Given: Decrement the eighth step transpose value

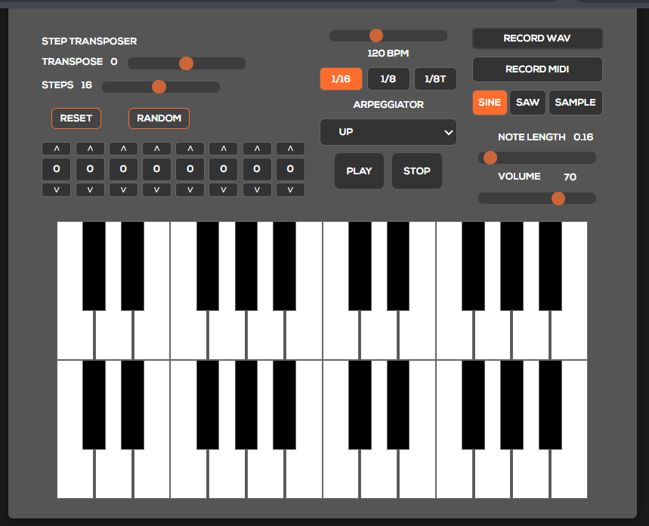Looking at the screenshot, I should 291,190.
